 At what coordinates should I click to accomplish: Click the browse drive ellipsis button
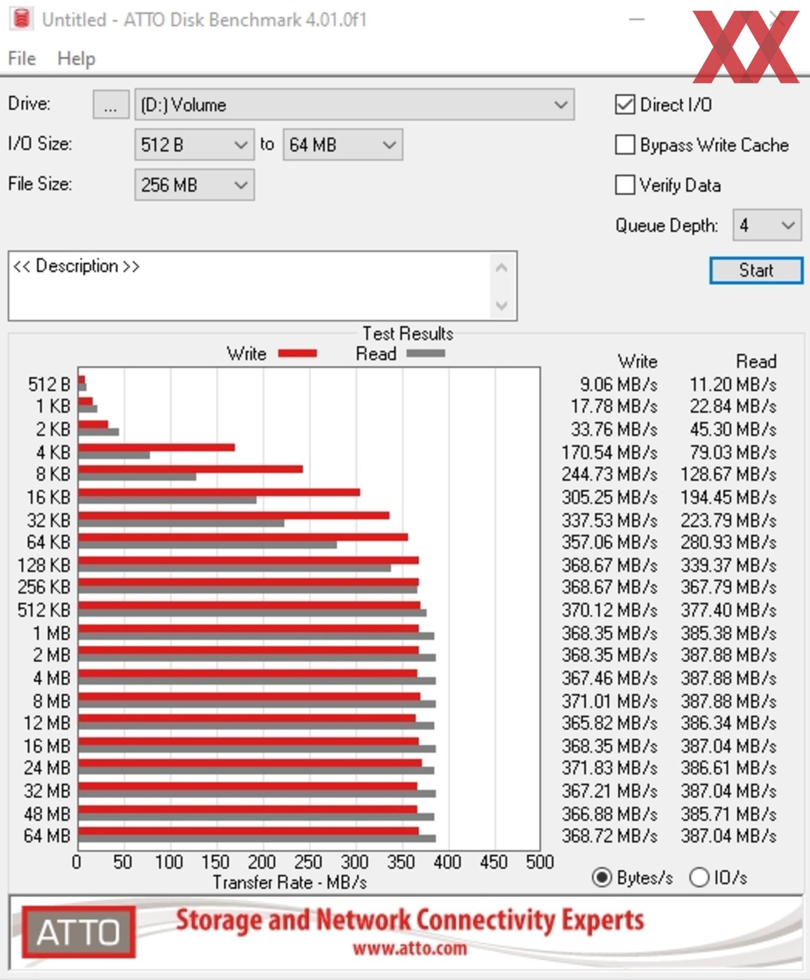point(111,105)
